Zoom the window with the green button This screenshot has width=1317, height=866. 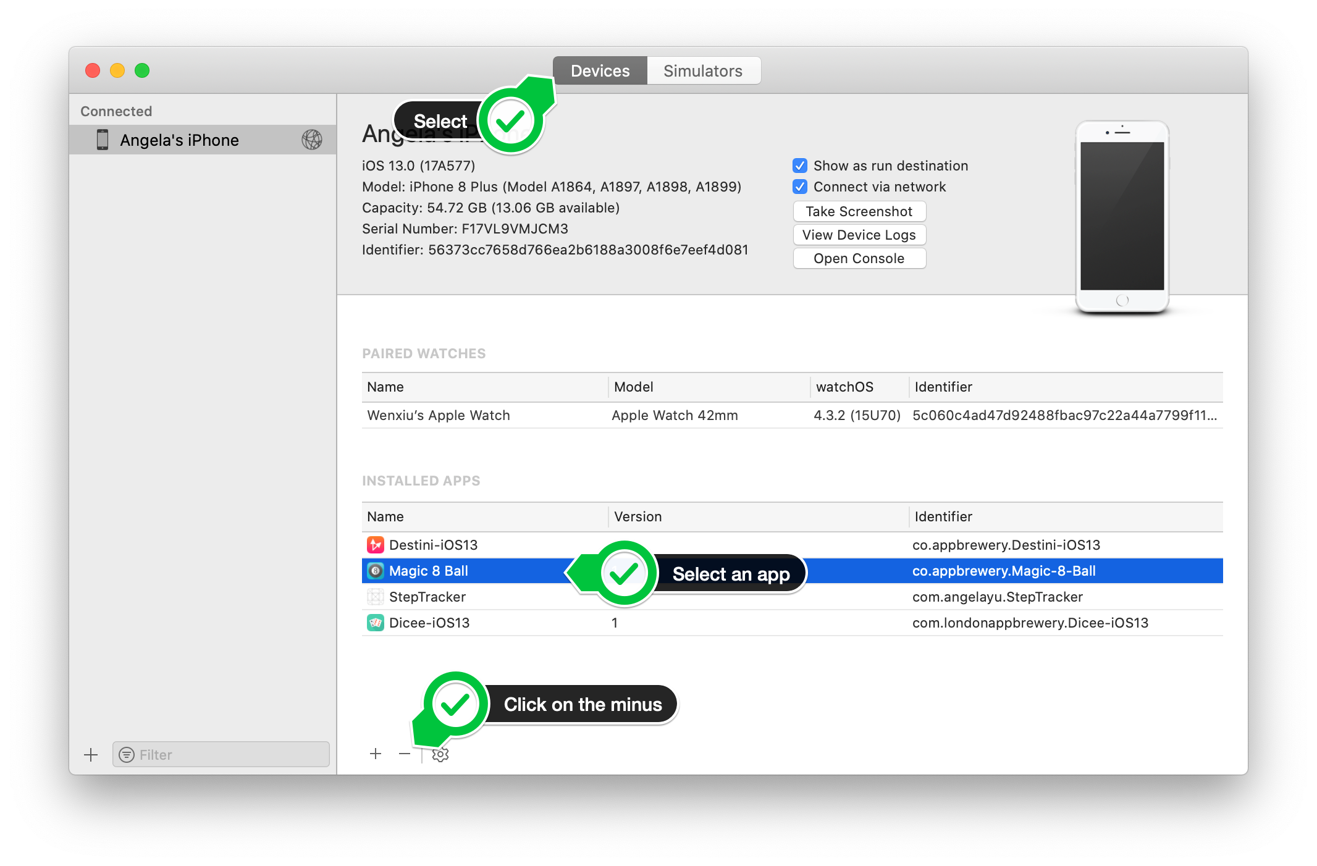tap(142, 70)
